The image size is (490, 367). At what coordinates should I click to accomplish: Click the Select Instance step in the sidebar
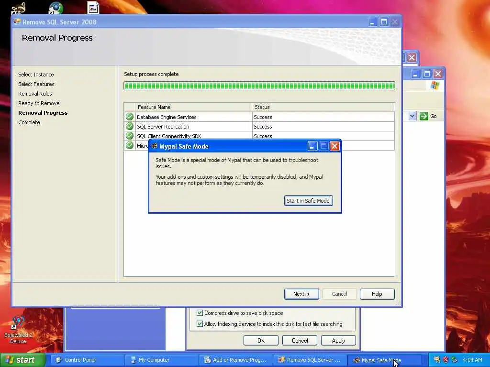click(x=36, y=75)
